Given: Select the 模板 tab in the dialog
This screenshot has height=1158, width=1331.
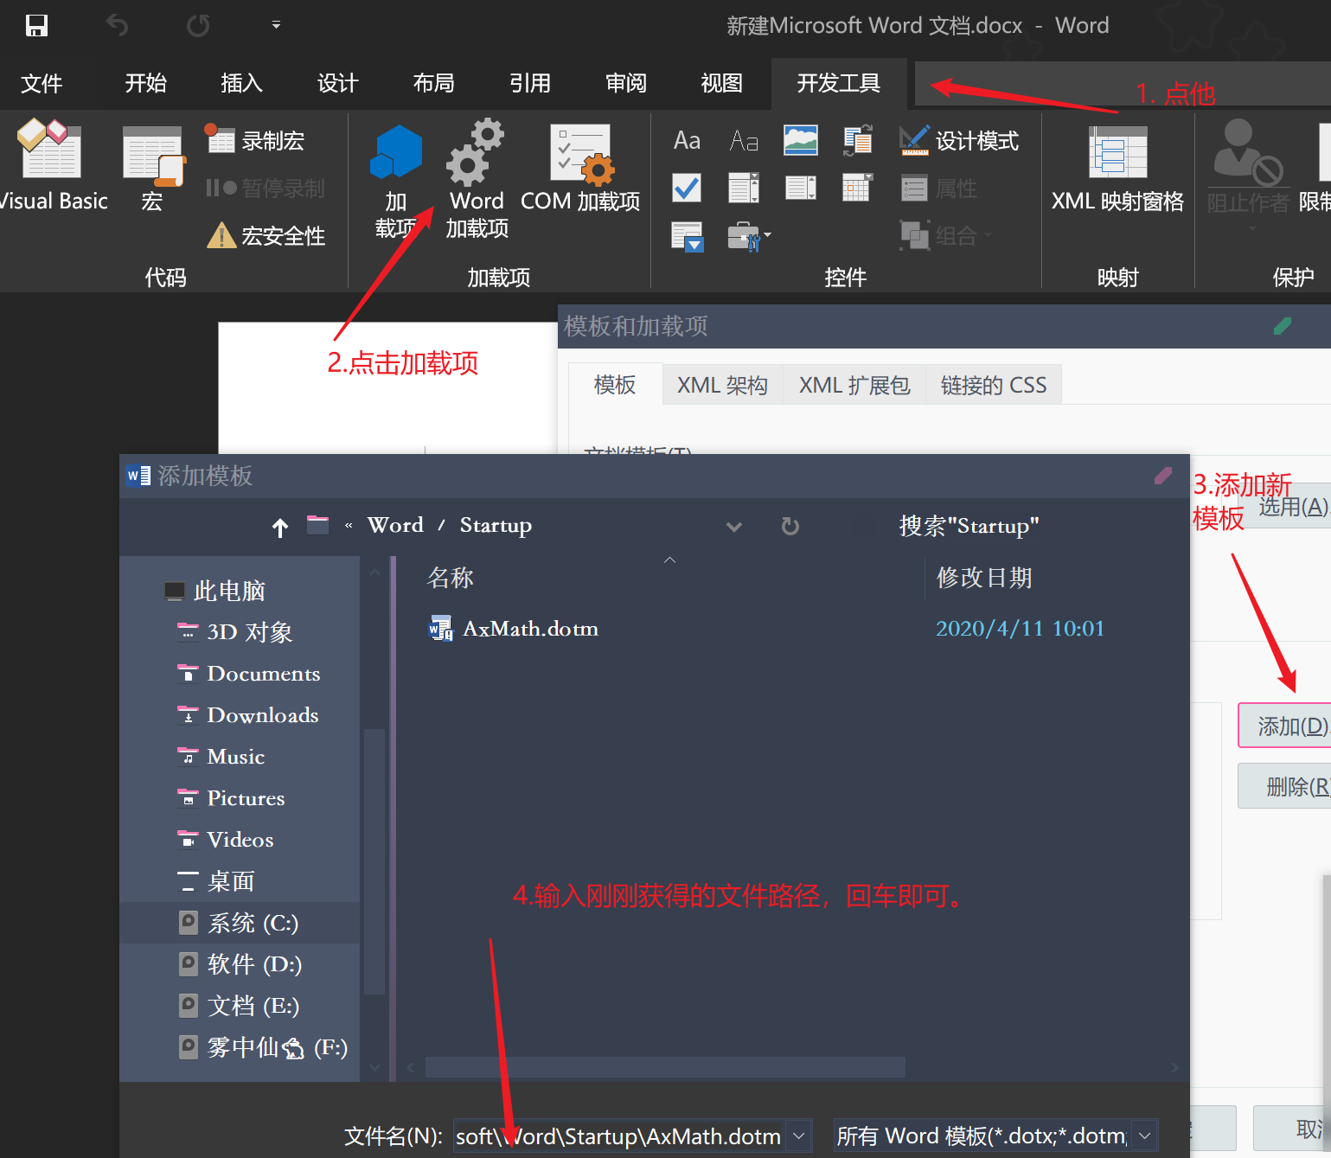Looking at the screenshot, I should pyautogui.click(x=615, y=385).
